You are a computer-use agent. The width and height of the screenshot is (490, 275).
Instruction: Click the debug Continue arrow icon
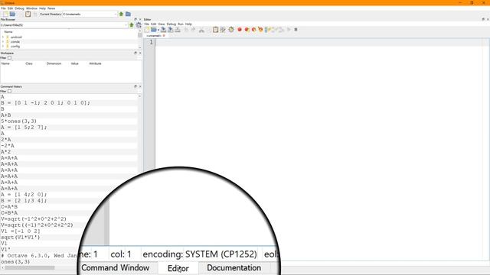[289, 30]
